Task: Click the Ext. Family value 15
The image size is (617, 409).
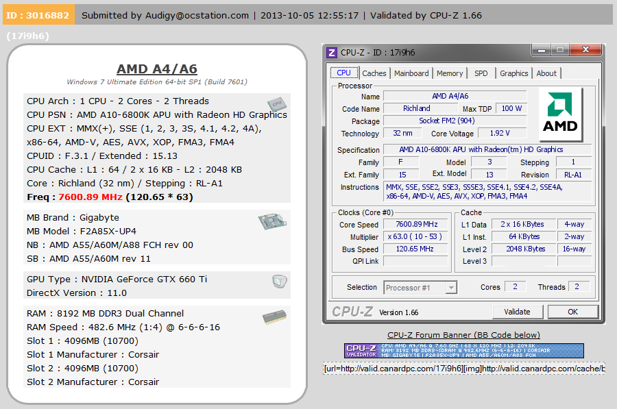Action: pos(402,175)
